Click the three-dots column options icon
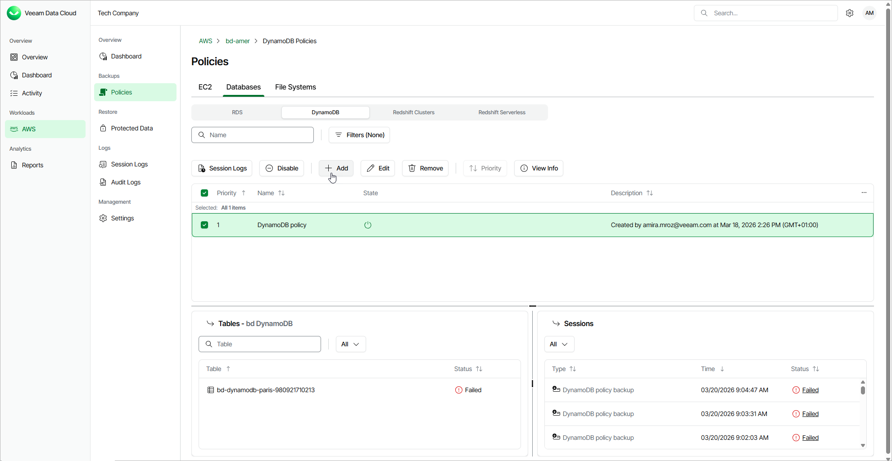The image size is (892, 461). [x=864, y=192]
